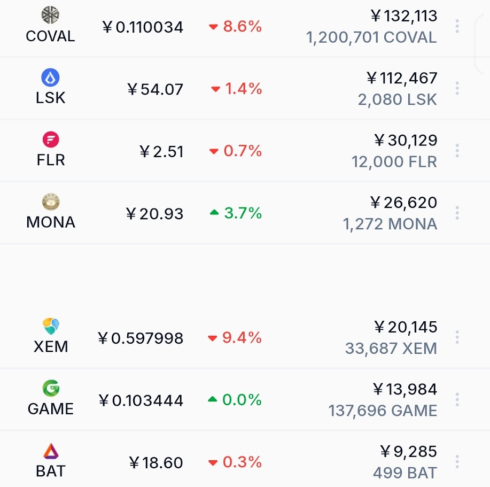Open the XEM balance 33,687 XEM

[391, 348]
